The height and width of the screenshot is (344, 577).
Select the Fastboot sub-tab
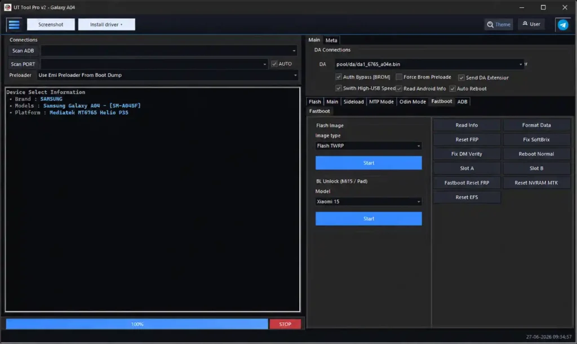pos(319,111)
